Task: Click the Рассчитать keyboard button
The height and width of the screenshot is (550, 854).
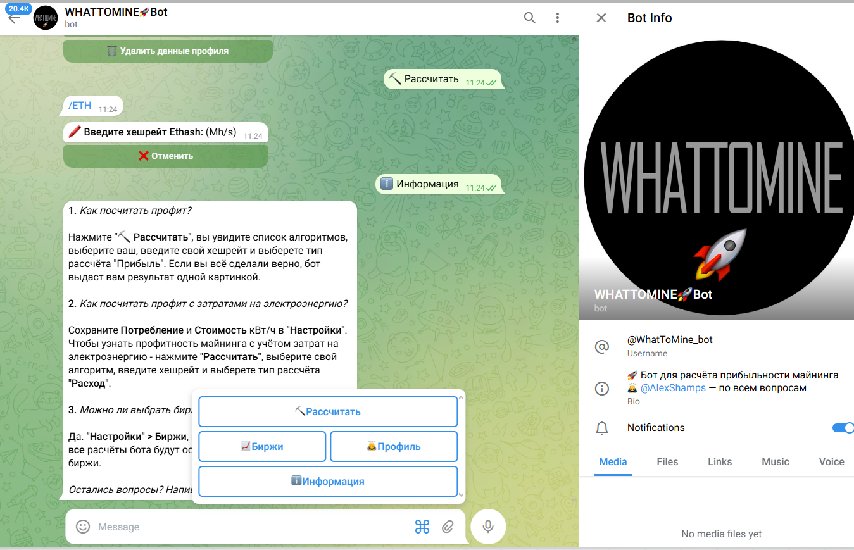Action: pos(328,412)
